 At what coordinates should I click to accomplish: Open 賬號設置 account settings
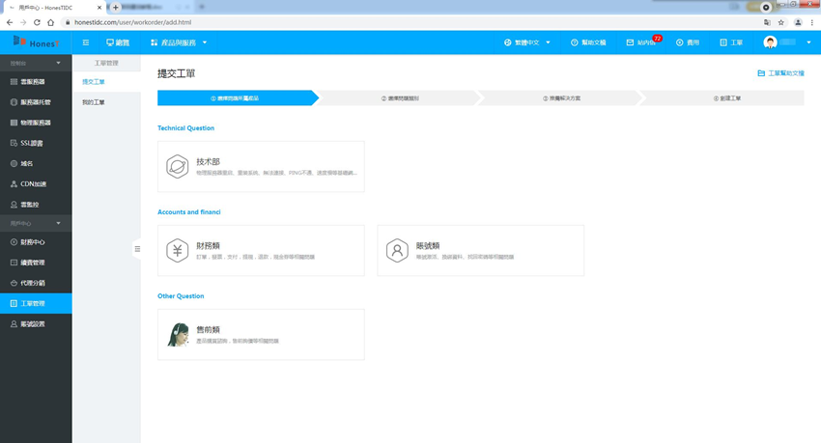point(36,323)
